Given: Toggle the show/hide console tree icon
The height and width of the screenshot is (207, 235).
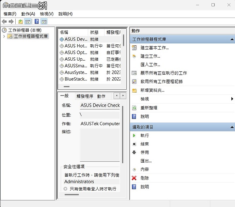Looking at the screenshot, I should 28,22.
